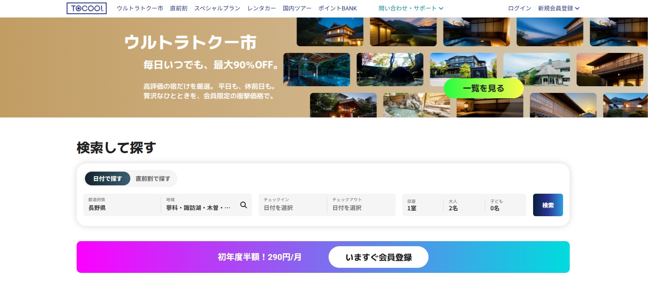Click the magnifier icon in area field
This screenshot has width=648, height=292.
pyautogui.click(x=244, y=205)
